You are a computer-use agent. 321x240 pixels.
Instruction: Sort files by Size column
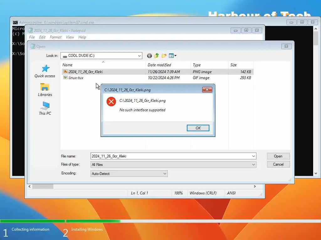[241, 65]
